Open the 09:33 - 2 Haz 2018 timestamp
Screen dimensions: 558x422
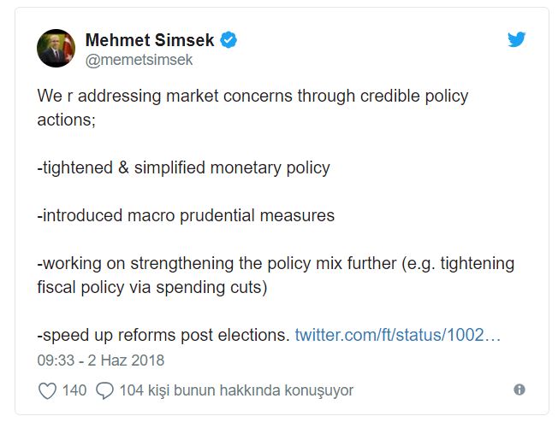101,360
